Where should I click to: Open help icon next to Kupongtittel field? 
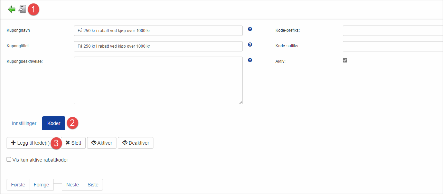pos(250,45)
